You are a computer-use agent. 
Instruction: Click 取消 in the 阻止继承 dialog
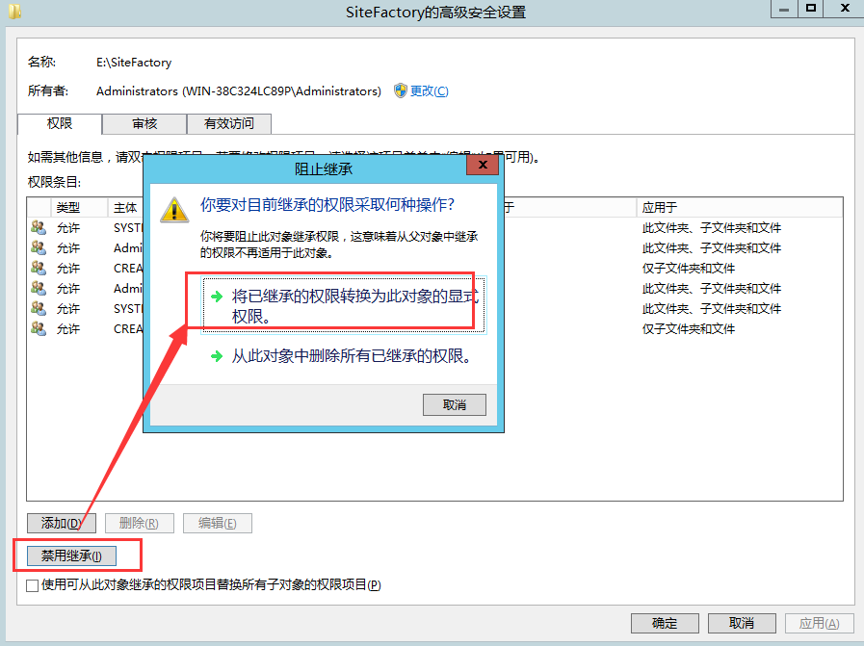point(455,404)
